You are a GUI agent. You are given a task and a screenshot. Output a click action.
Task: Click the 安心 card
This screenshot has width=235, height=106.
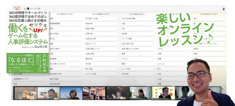coord(173,69)
